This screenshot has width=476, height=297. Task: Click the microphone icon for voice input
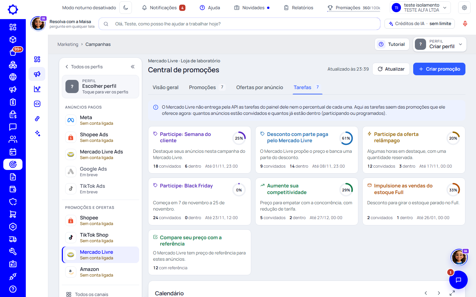465,24
